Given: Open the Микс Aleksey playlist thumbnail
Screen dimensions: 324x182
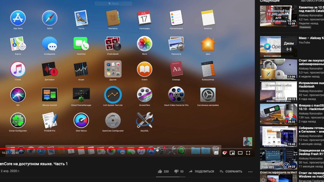Looking at the screenshot, I should pos(278,47).
